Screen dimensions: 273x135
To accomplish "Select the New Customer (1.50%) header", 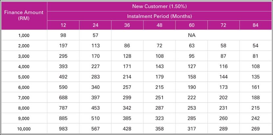I will click(x=159, y=6).
